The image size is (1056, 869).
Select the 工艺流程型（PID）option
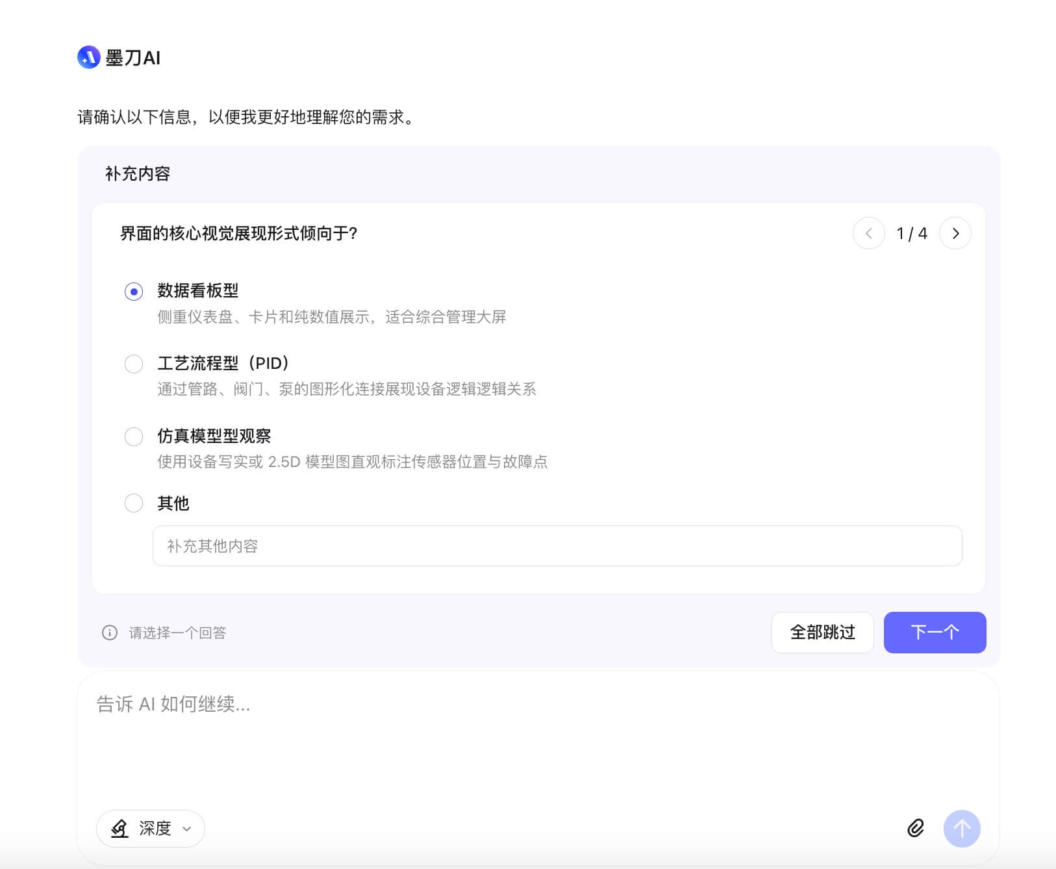[x=134, y=364]
